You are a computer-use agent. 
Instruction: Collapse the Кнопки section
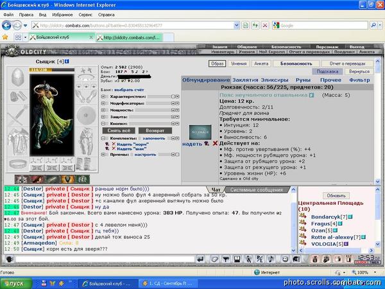103,123
